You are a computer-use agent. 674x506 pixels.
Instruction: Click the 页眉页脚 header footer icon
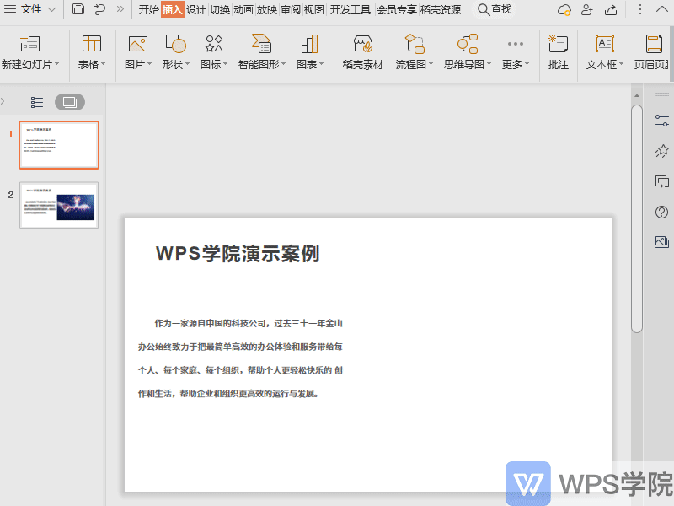point(654,44)
